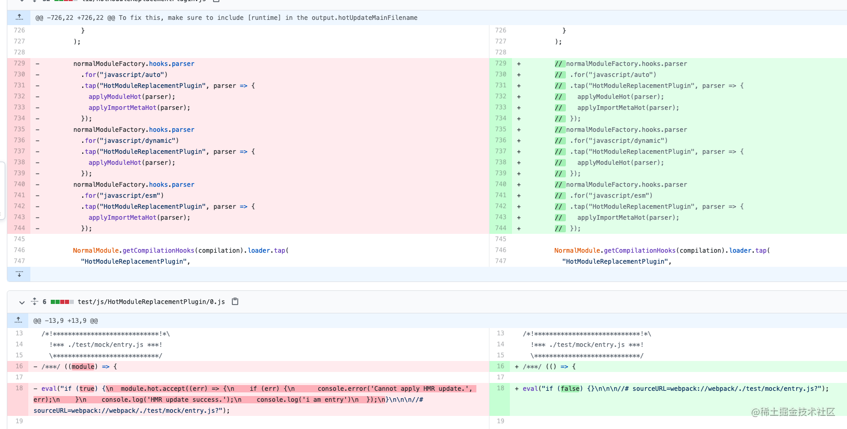Click removed line 738 'applyModuleHot(parser);'
Viewport: 847px width, 429px height.
click(x=132, y=163)
